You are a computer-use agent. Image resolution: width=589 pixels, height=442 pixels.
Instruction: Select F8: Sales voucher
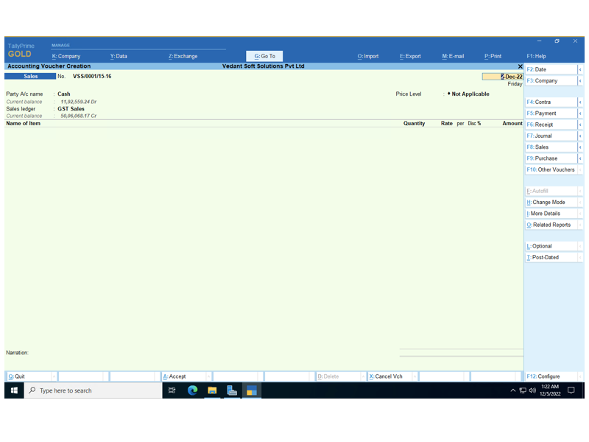tap(551, 147)
